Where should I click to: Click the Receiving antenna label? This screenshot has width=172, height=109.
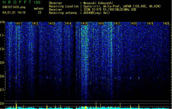coord(63,13)
